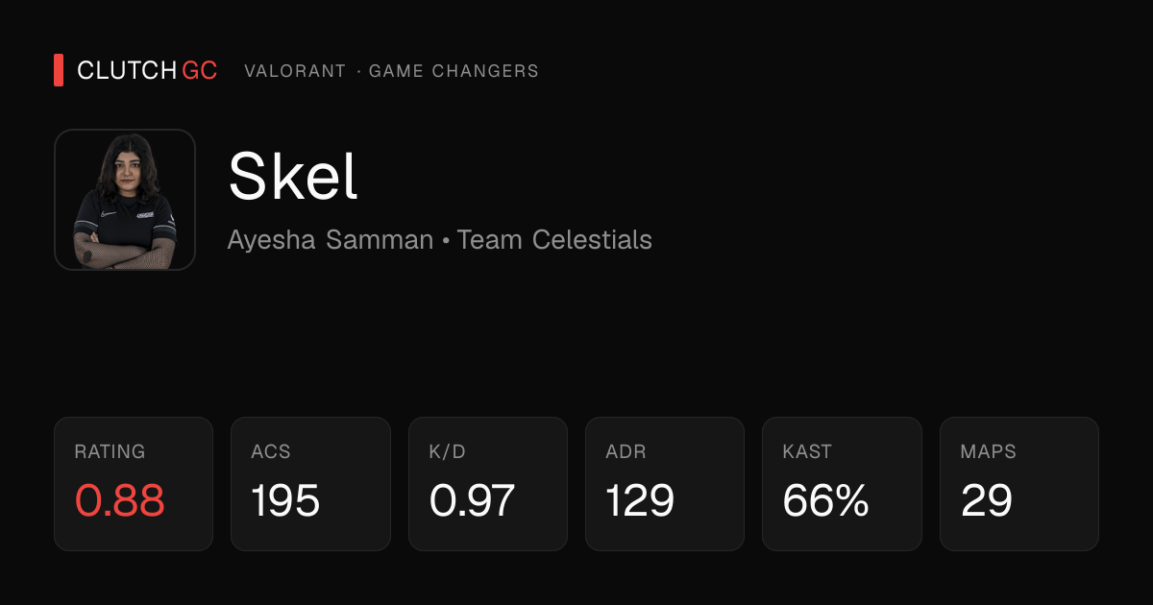Click the 66% KAST value

(826, 501)
